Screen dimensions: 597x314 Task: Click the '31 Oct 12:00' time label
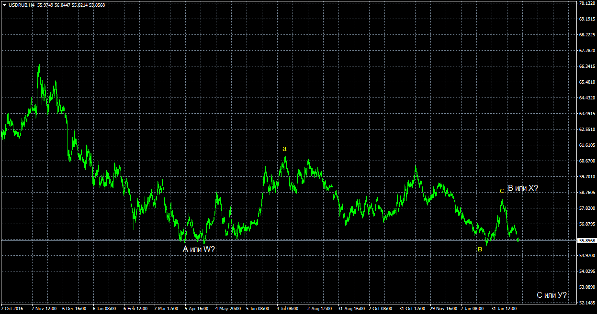pos(413,309)
